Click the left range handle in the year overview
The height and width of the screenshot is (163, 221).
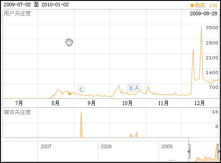(x=189, y=151)
